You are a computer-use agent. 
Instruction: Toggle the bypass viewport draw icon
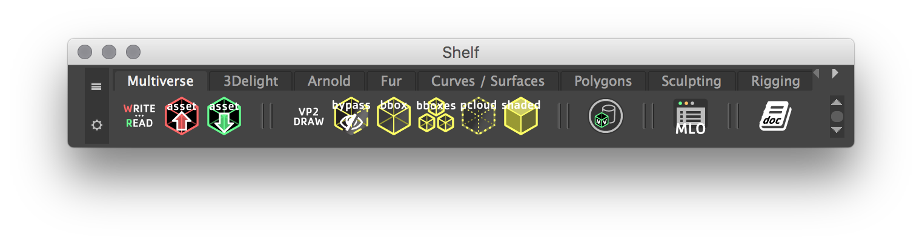pyautogui.click(x=351, y=116)
